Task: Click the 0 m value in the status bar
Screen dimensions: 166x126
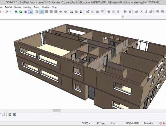Action: click(113, 123)
